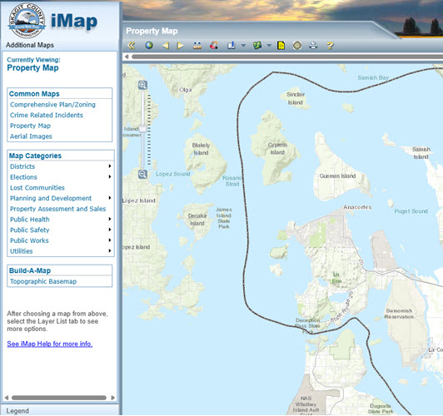Select the measure ruler tool

pos(197,46)
